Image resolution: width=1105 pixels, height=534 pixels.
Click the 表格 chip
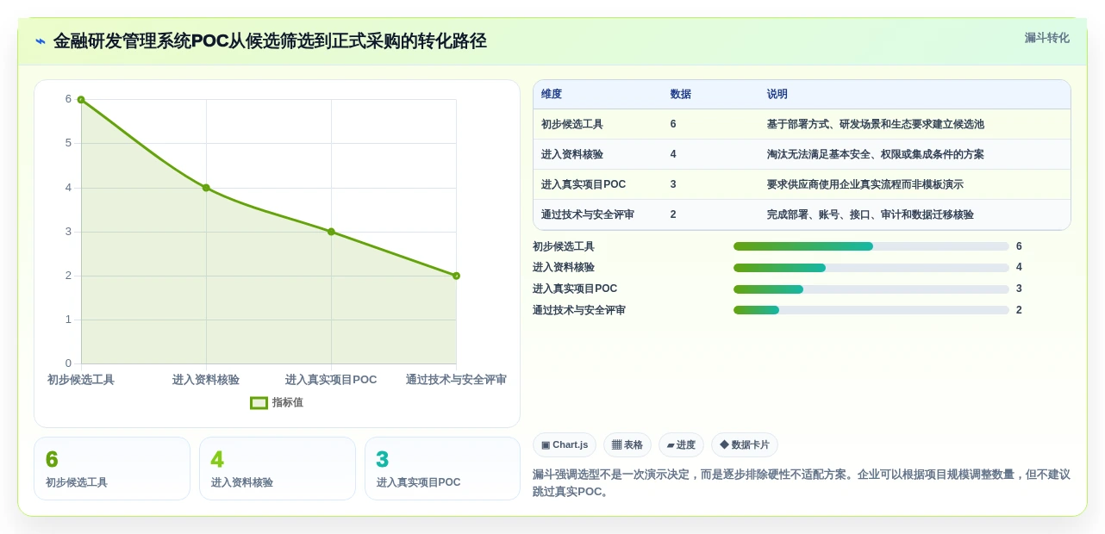(627, 445)
